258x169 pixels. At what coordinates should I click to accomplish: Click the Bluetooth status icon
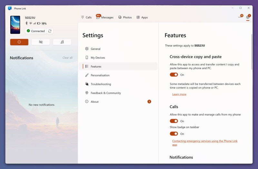26,23
